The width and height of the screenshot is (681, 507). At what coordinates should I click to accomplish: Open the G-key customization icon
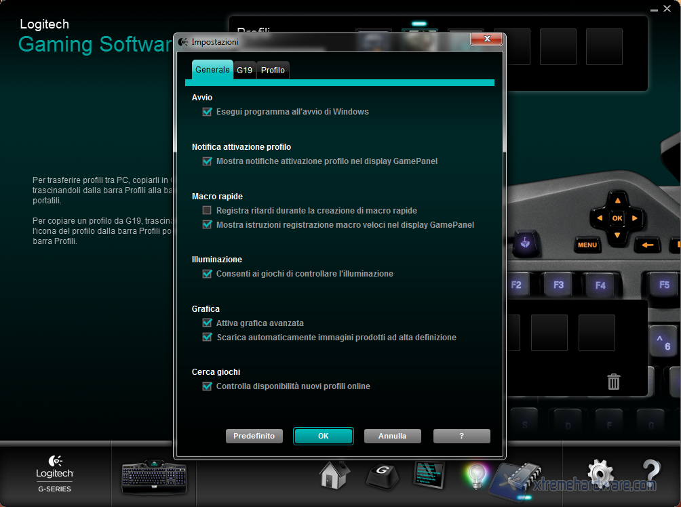tap(383, 476)
